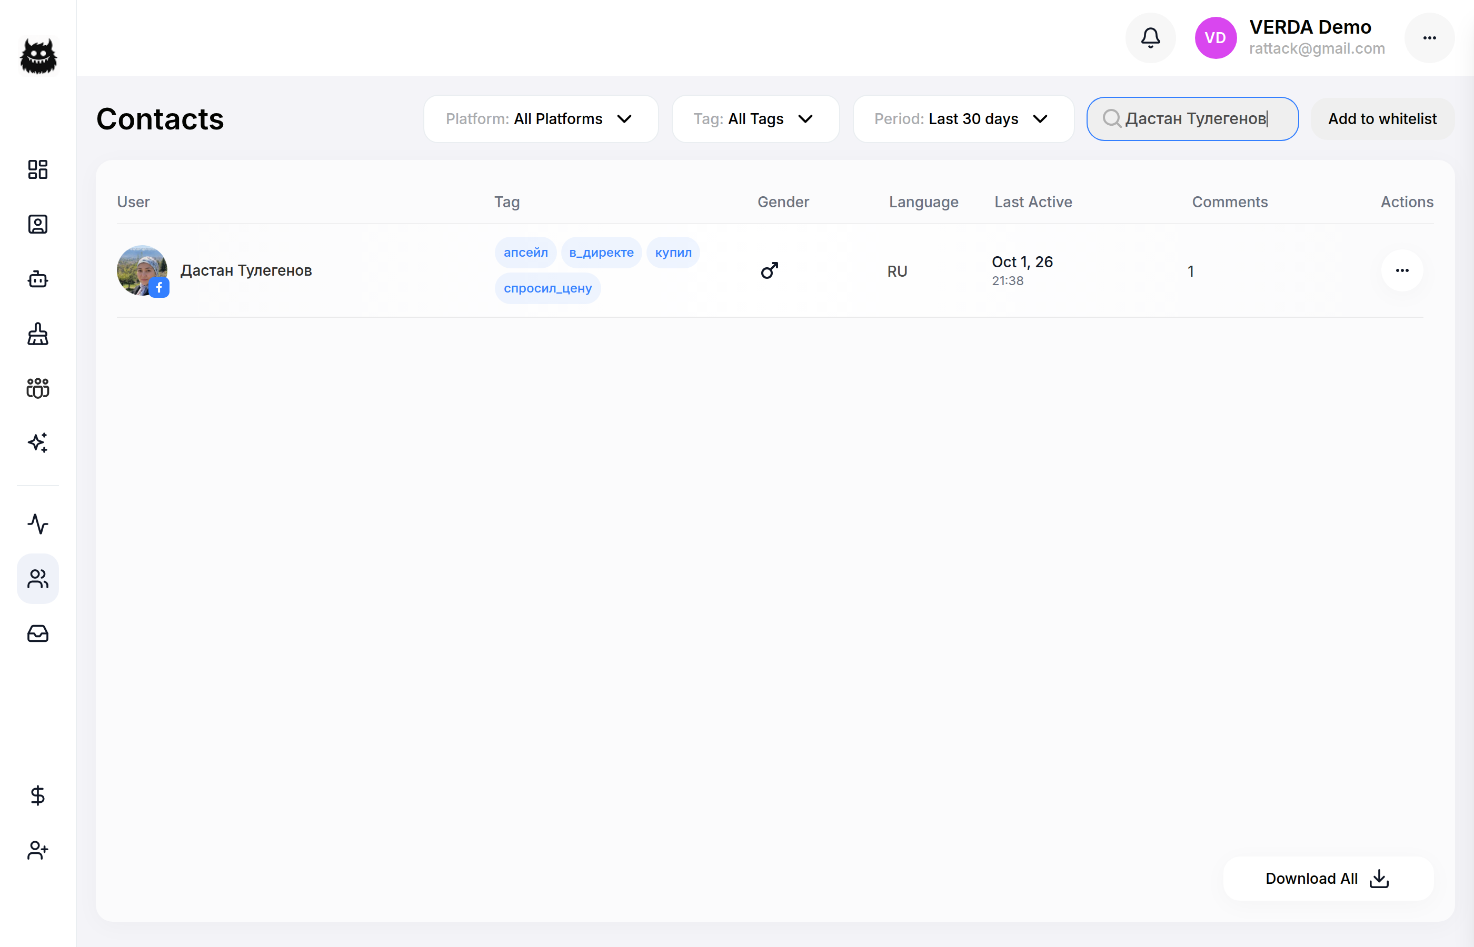Click the add user icon in sidebar

(x=37, y=850)
